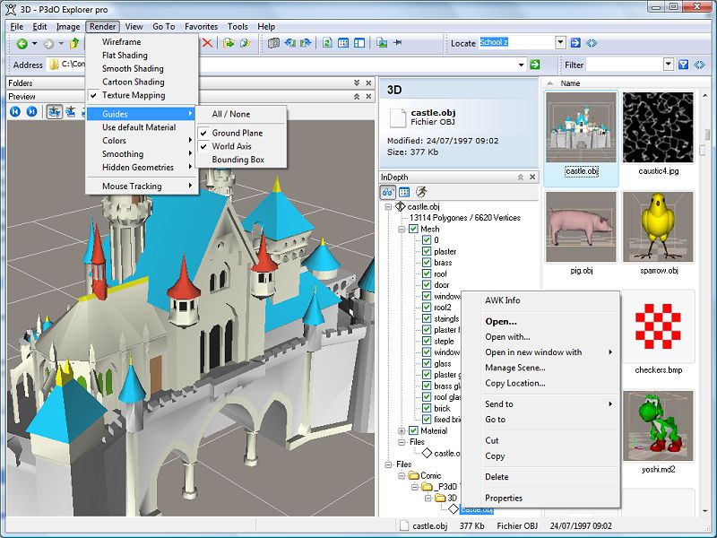Enable Bounding Box guide
This screenshot has height=538, width=717.
point(238,160)
